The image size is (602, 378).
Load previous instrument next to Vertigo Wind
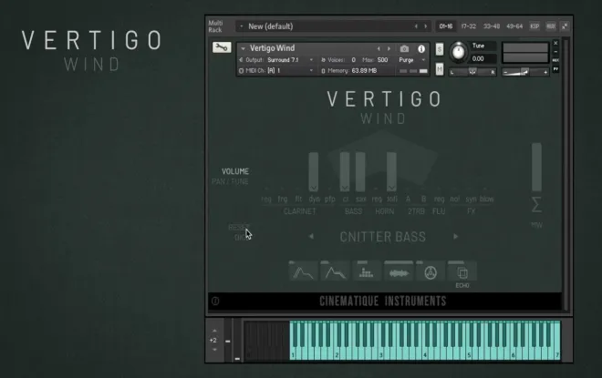(x=379, y=48)
